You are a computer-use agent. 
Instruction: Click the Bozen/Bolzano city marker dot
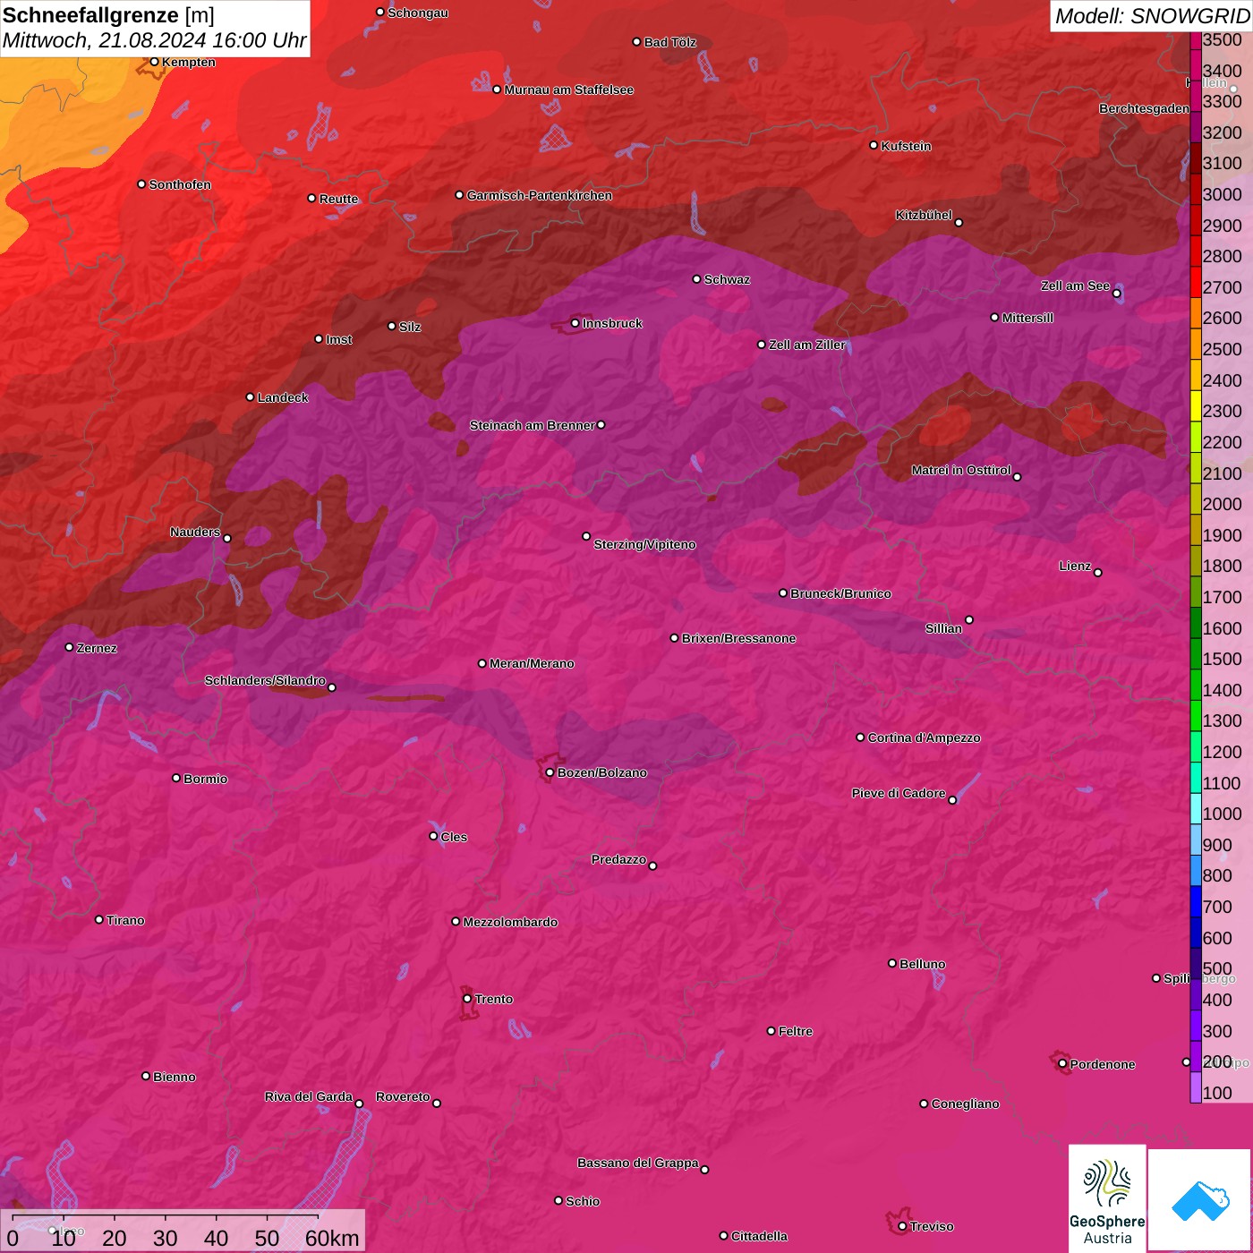point(550,772)
